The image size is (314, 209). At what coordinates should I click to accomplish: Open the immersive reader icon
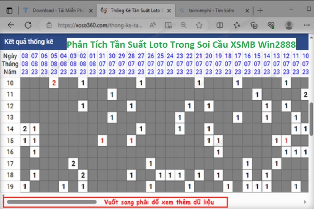tap(169, 25)
